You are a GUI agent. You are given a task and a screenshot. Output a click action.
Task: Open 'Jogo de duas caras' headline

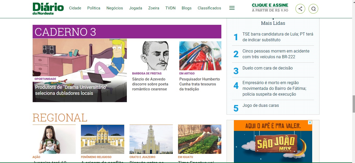[261, 105]
